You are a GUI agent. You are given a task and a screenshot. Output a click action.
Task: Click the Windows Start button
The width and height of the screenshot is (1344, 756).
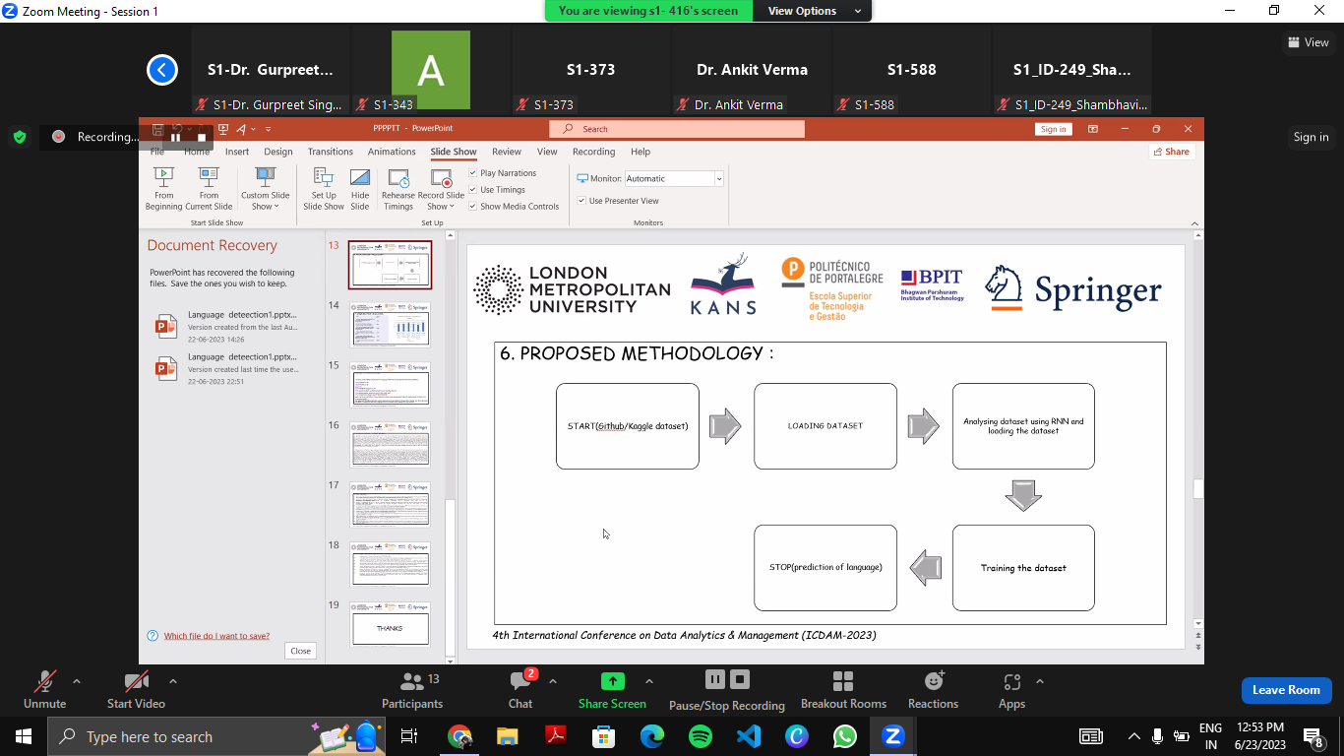coord(23,736)
